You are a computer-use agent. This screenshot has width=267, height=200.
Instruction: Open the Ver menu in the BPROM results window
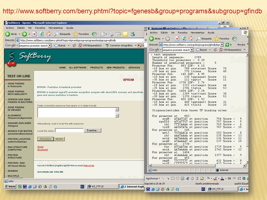[x=173, y=32]
